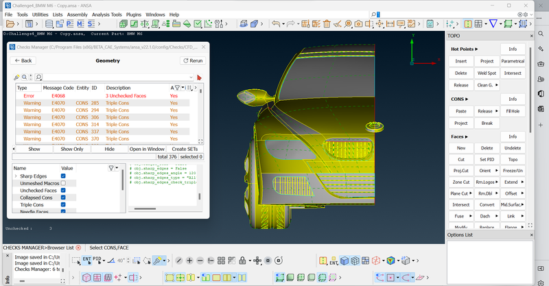Open the Analysis Tools menu
Screen dimensions: 549x286
pyautogui.click(x=107, y=14)
